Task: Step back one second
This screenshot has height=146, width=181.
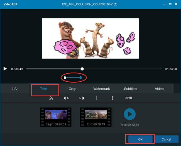Action: pyautogui.click(x=67, y=98)
